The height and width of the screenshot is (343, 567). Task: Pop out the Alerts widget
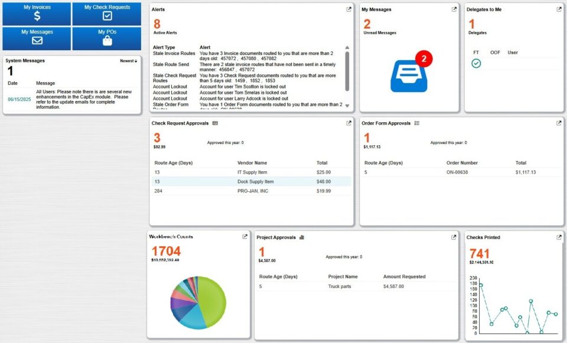click(348, 9)
